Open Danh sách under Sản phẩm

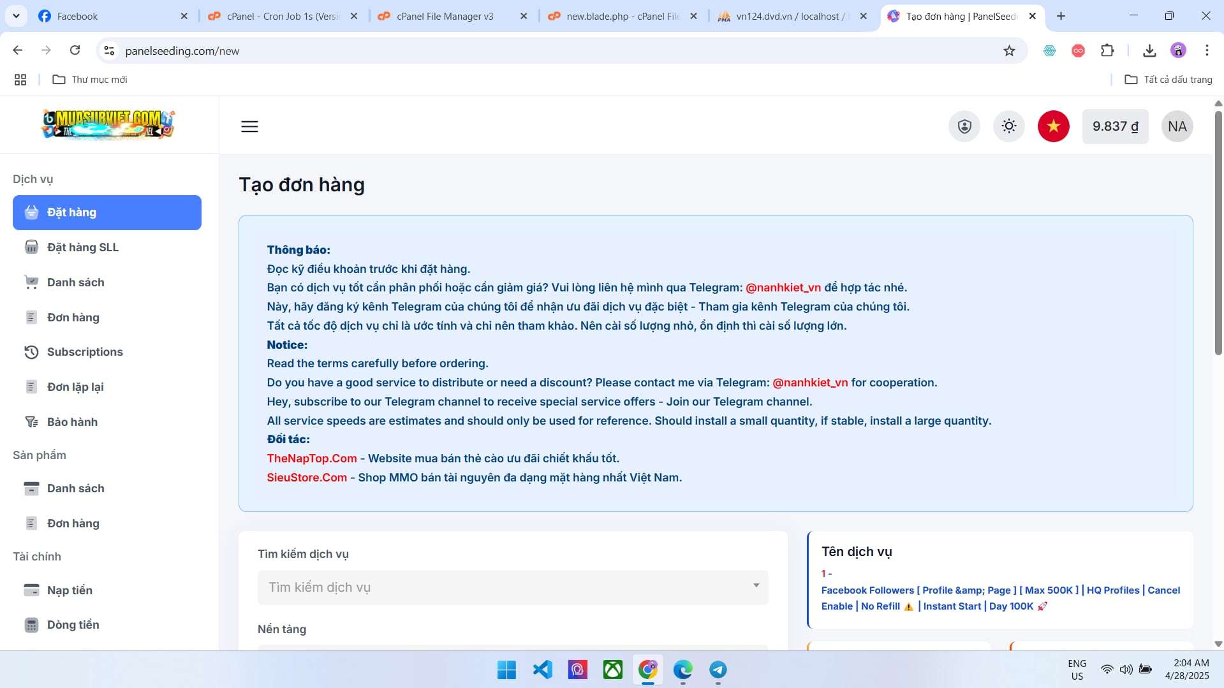point(107,488)
